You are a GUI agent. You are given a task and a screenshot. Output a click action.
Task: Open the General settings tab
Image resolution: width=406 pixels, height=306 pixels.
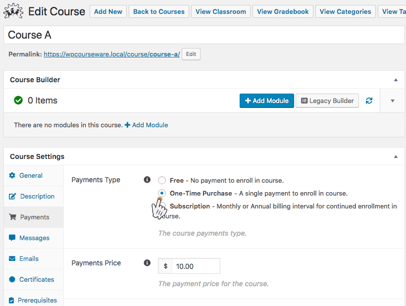34,175
